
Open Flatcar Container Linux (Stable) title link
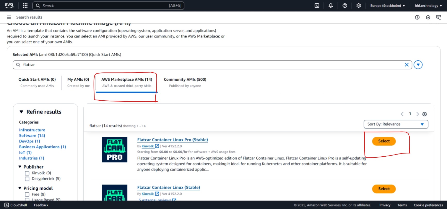[x=168, y=187]
